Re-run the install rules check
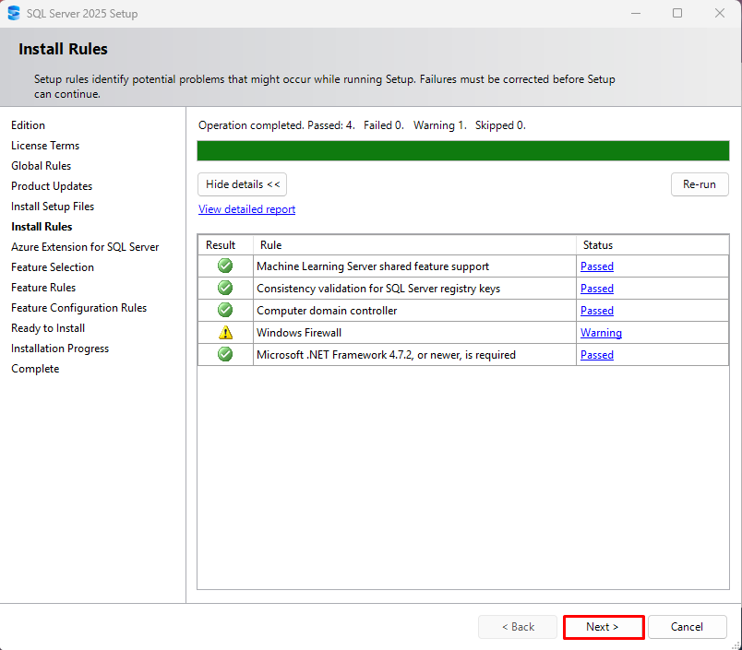The height and width of the screenshot is (650, 742). pyautogui.click(x=700, y=184)
